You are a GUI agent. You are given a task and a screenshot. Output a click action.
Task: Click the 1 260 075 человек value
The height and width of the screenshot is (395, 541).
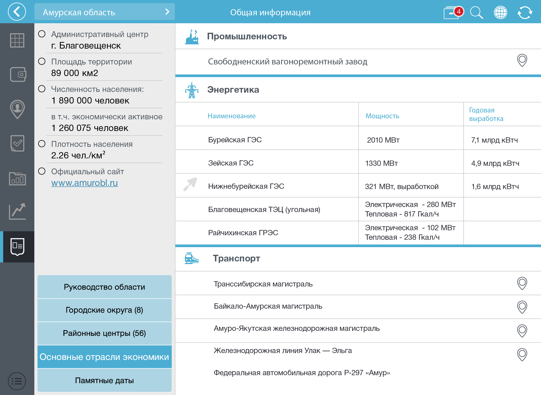(90, 128)
